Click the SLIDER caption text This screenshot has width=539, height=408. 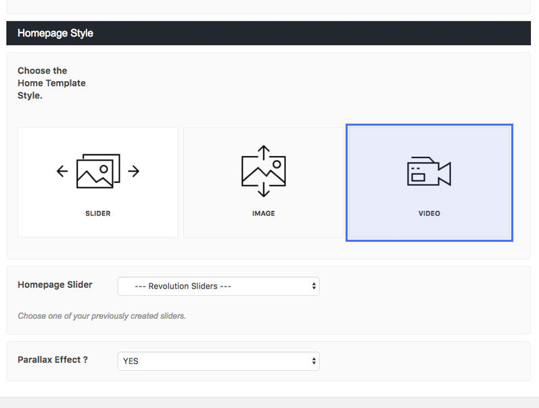(x=98, y=213)
